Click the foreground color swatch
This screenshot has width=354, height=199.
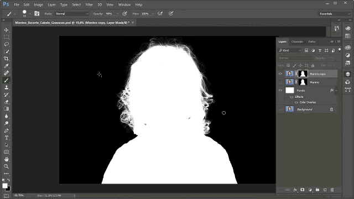[x=4, y=186]
